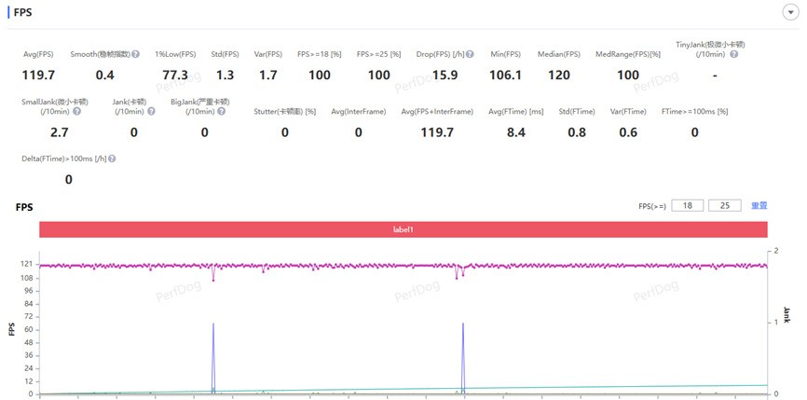807x400 pixels.
Task: Click the first blue Jank spike in chart
Action: tap(213, 358)
